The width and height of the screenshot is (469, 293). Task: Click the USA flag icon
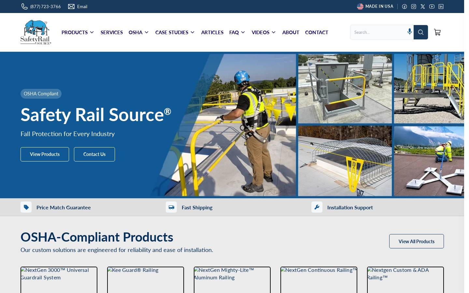click(360, 7)
